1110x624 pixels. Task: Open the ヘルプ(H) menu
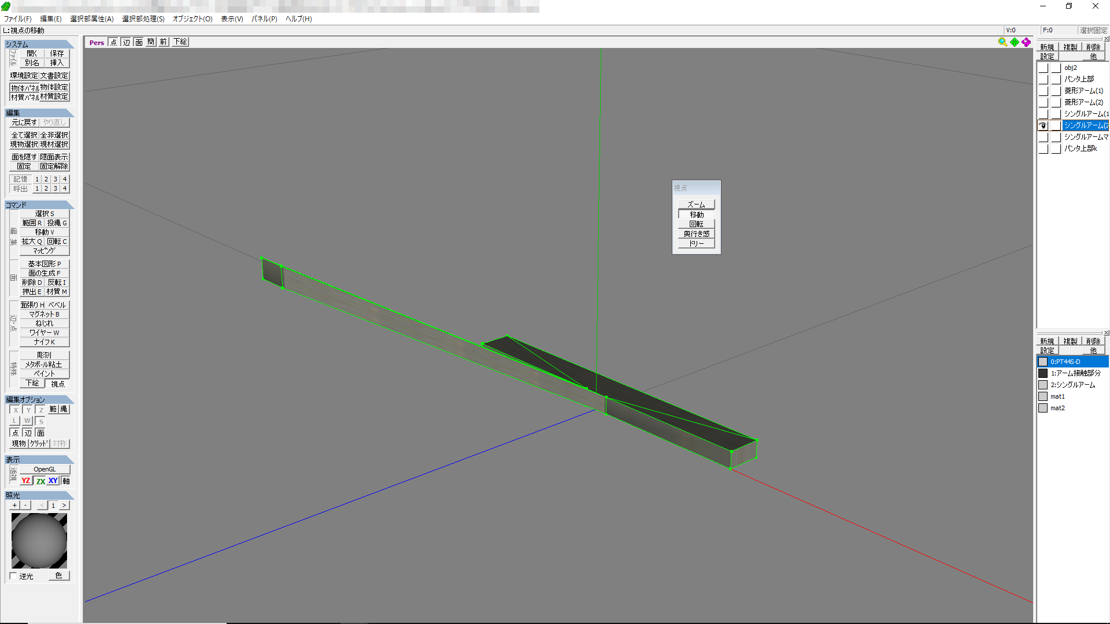tap(299, 19)
